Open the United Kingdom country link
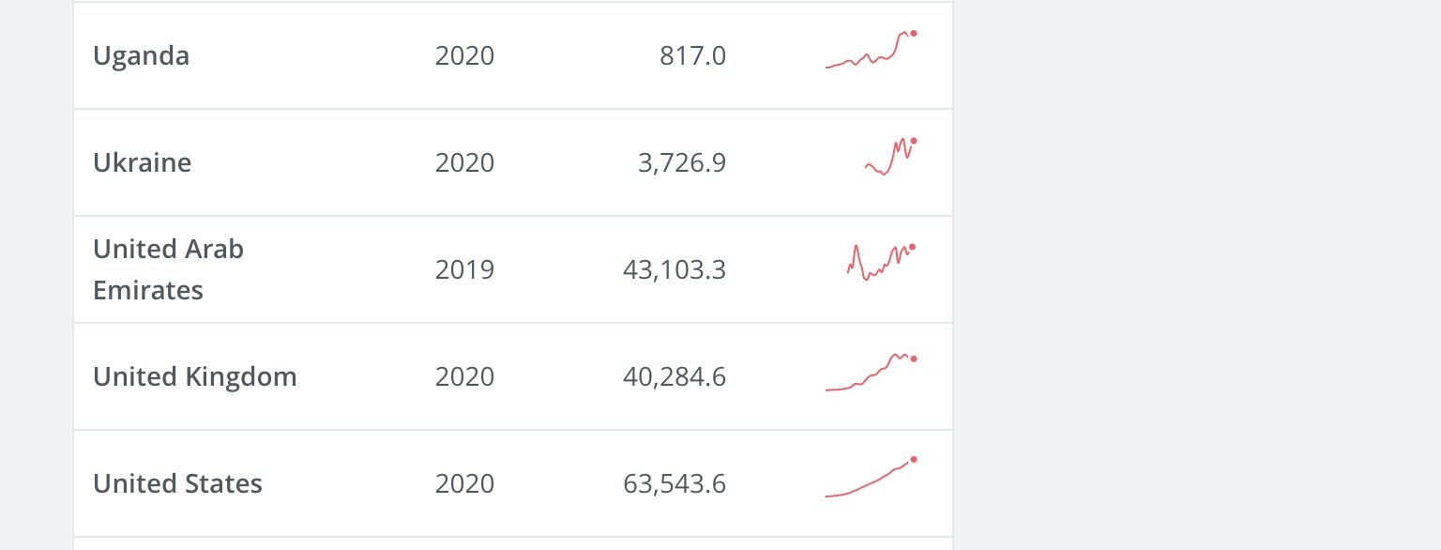 (x=194, y=377)
